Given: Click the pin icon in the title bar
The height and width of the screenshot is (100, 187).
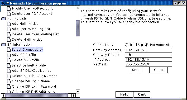Looking at the screenshot, I should 7,3.
